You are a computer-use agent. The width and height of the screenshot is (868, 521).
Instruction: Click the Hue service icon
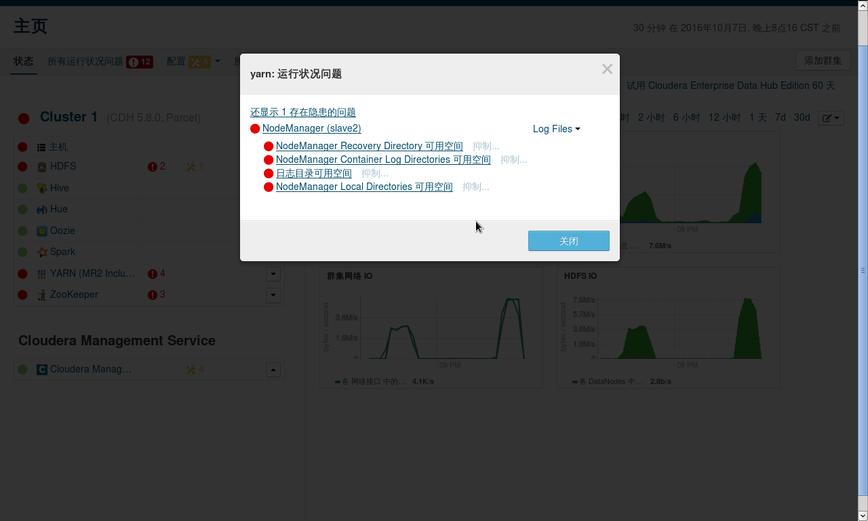point(41,210)
